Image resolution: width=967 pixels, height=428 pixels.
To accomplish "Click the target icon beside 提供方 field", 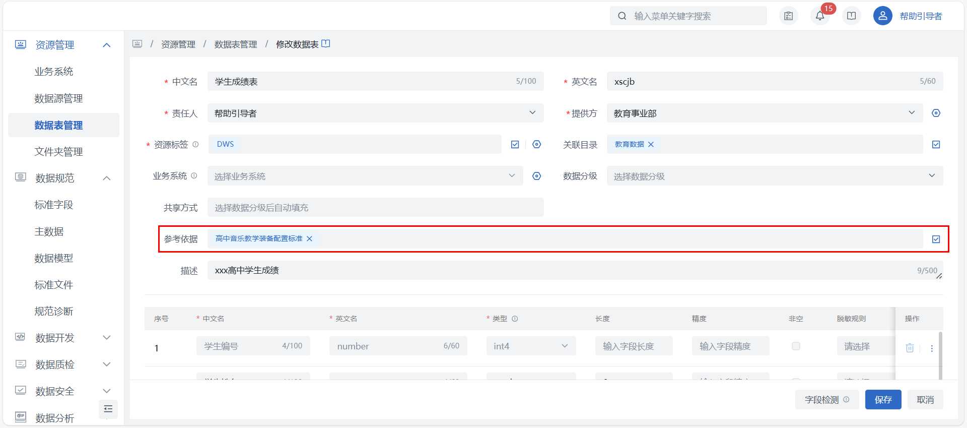I will (x=936, y=113).
